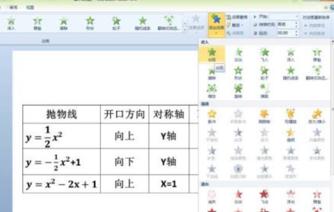Click the 持续时间 duration field

point(287,25)
